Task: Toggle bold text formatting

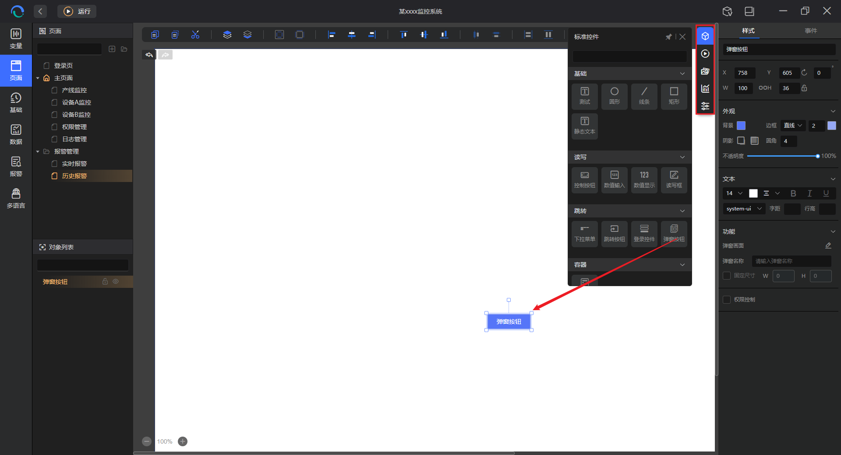Action: pos(793,193)
